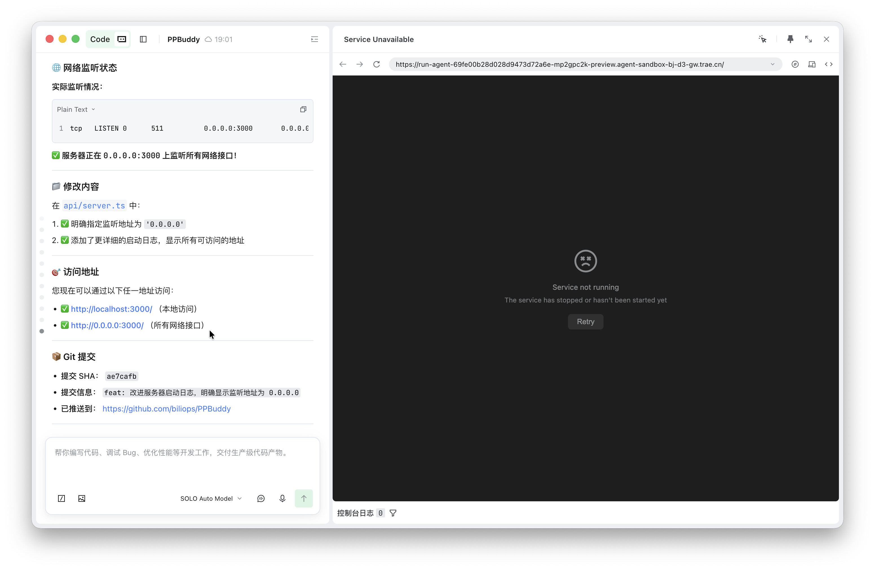The width and height of the screenshot is (875, 570).
Task: Jump to the last dark conversation marker dot
Action: [41, 331]
